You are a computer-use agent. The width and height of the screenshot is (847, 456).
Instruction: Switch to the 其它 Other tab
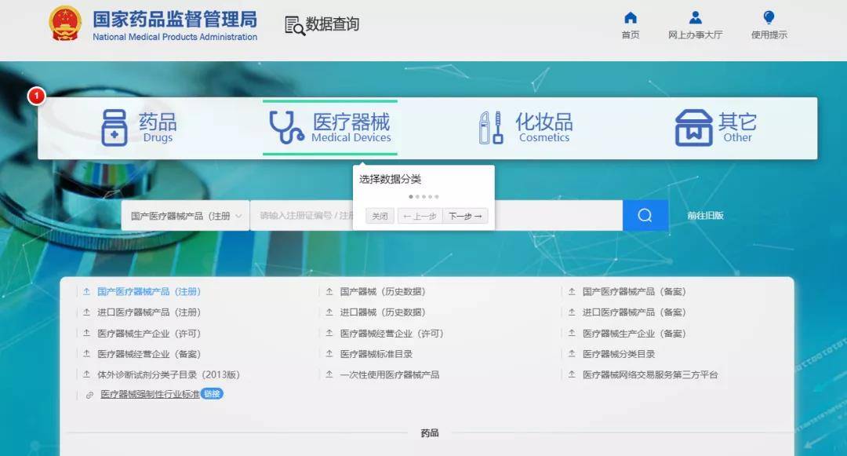(x=716, y=128)
